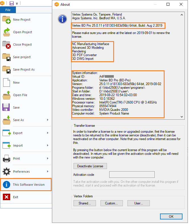This screenshot has height=224, width=189.
Task: Click the 3D DWG Import line
Action: [x=83, y=59]
